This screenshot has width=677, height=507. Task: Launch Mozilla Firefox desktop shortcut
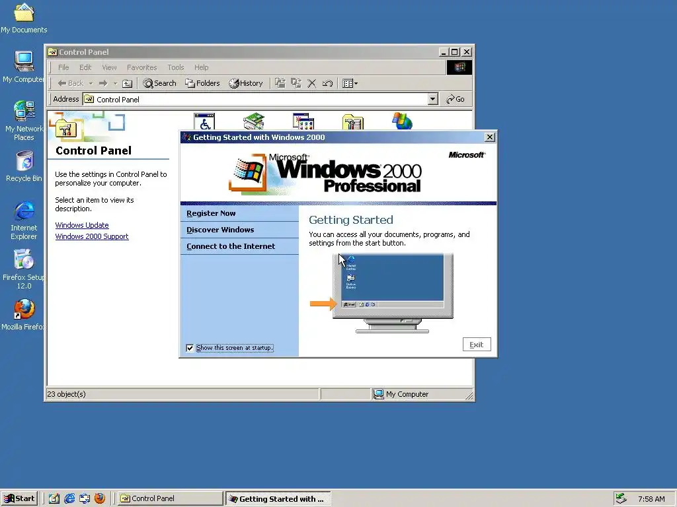click(x=24, y=315)
